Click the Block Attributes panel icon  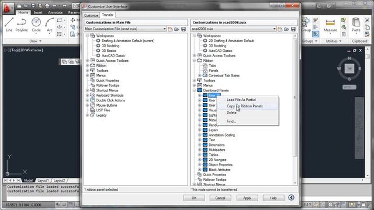point(205,170)
